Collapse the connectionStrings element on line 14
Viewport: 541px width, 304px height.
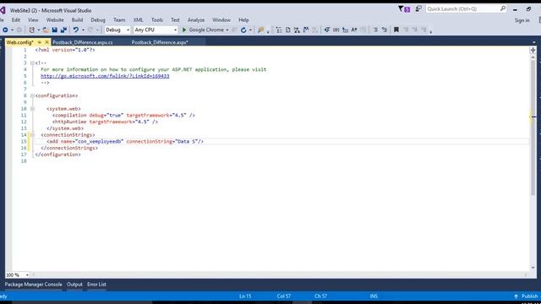[x=32, y=135]
